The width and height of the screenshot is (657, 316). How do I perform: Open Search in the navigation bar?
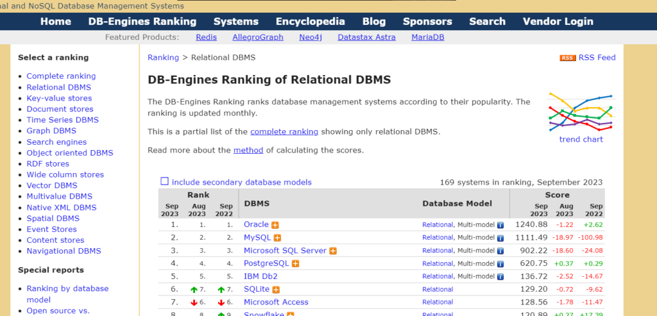488,21
